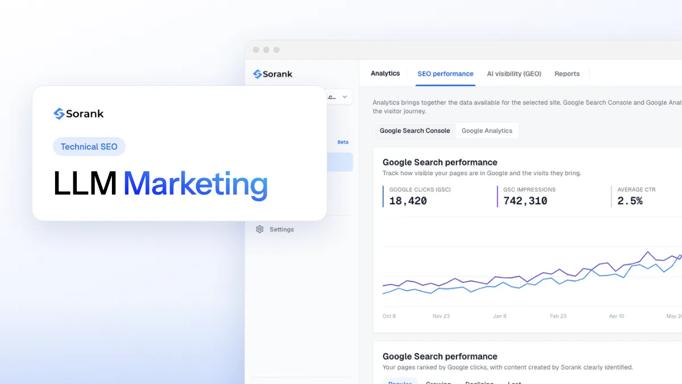Click the Jan 8 chart axis label
The height and width of the screenshot is (384, 682).
coord(500,316)
